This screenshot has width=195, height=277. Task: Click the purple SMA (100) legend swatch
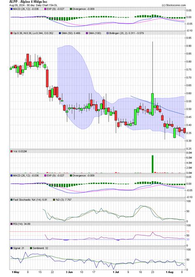pos(87,33)
